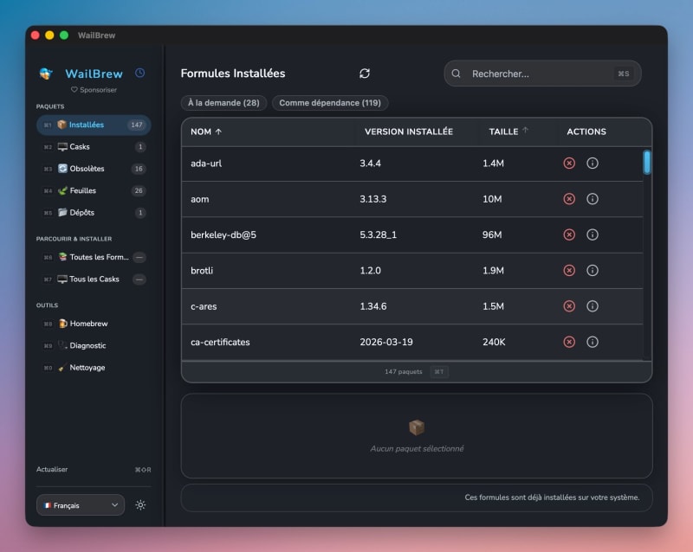The height and width of the screenshot is (552, 693).
Task: Filter by À la demande (28)
Action: point(223,103)
